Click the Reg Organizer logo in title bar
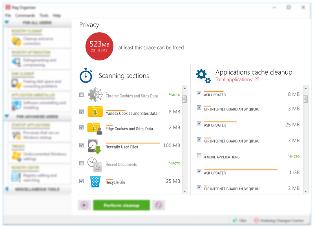Image resolution: width=314 pixels, height=228 pixels. pos(8,7)
